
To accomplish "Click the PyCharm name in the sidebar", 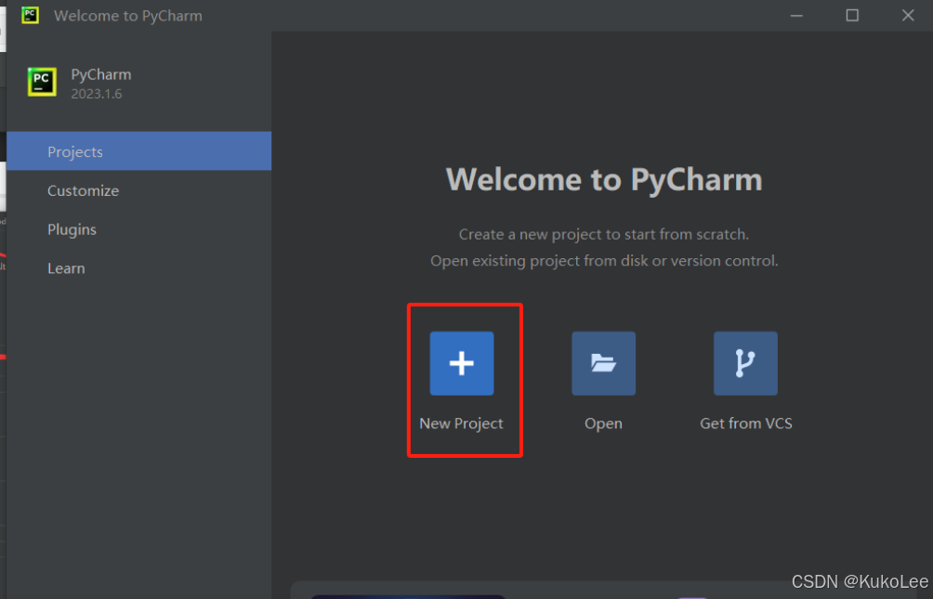I will tap(101, 75).
